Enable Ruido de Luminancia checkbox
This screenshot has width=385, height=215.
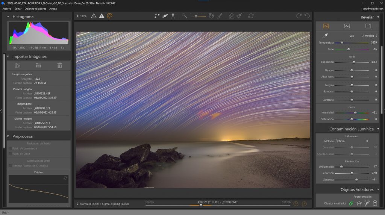click(x=10, y=148)
